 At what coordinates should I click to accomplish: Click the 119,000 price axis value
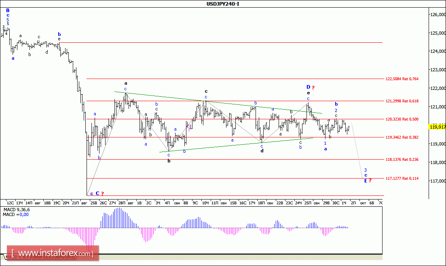pyautogui.click(x=438, y=144)
